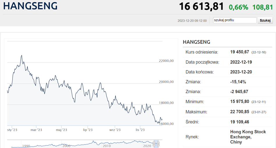
Task: Click the 2010 label in range navigator
Action: click(x=107, y=146)
